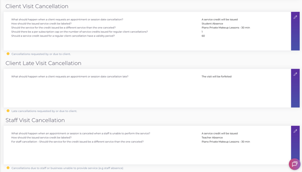Click 'How should the issued service credit be labeled?' in Staff section
Viewport: 302px width, 172px height.
pos(41,138)
